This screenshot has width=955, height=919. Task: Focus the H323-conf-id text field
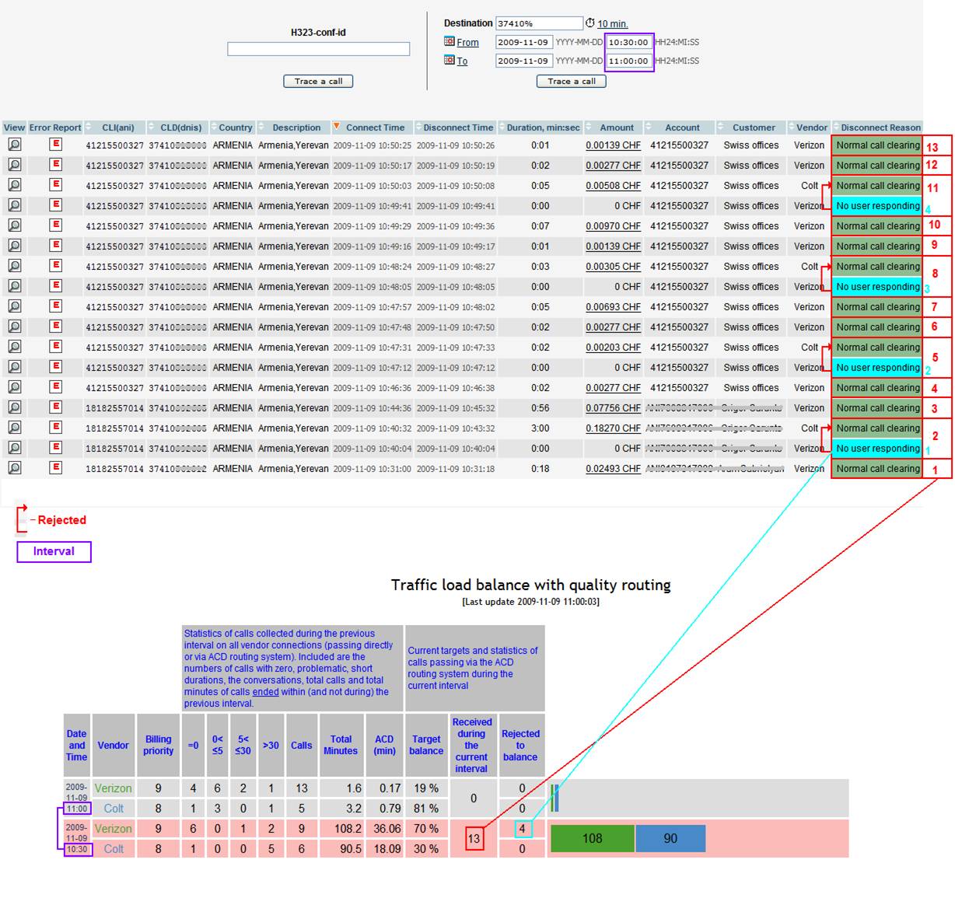318,49
